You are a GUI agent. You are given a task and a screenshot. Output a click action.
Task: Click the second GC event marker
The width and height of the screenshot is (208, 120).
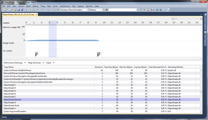[x=99, y=54]
